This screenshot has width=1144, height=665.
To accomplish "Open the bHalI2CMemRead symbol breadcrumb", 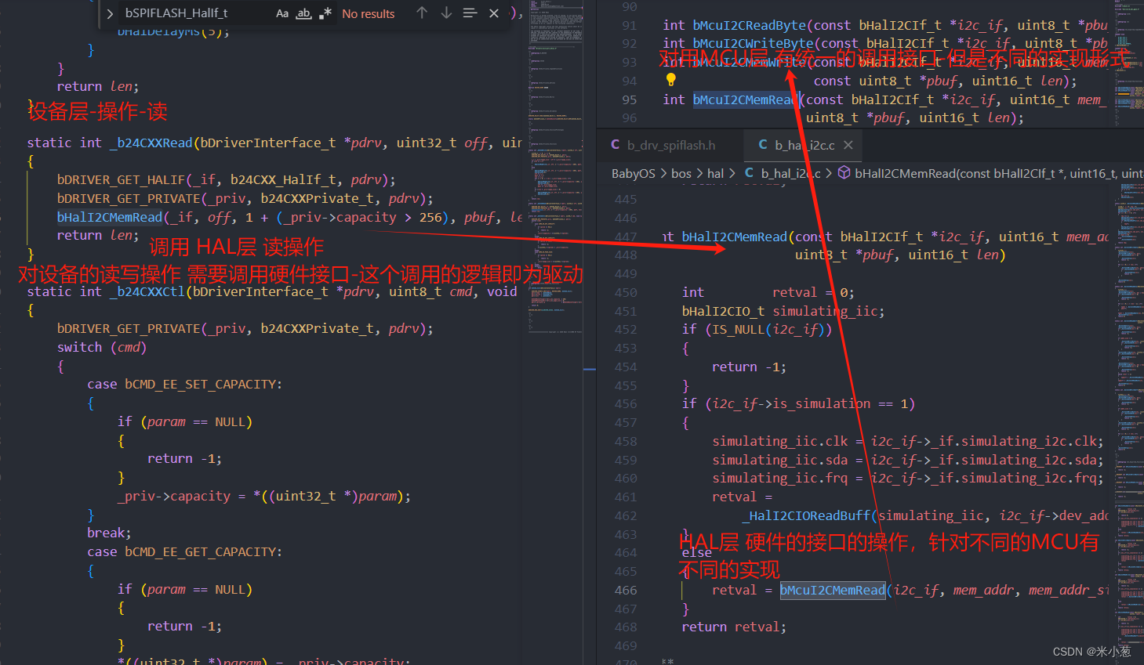I will pos(998,173).
